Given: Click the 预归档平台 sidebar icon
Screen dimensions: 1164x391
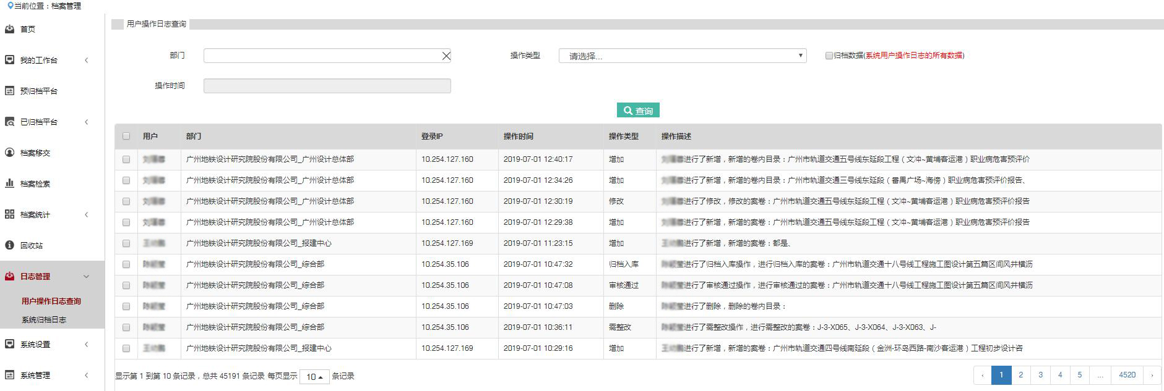Looking at the screenshot, I should (x=10, y=91).
